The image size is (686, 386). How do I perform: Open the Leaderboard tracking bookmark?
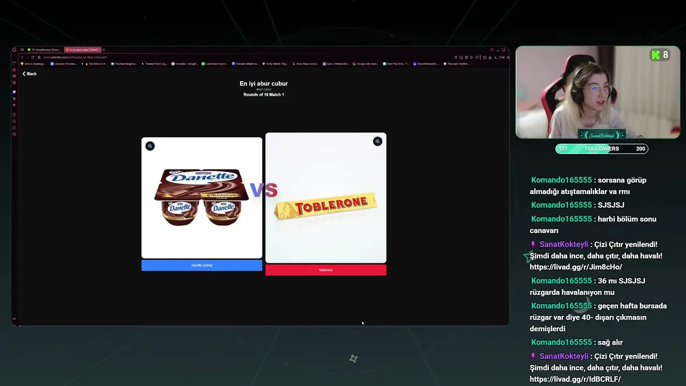tap(215, 64)
